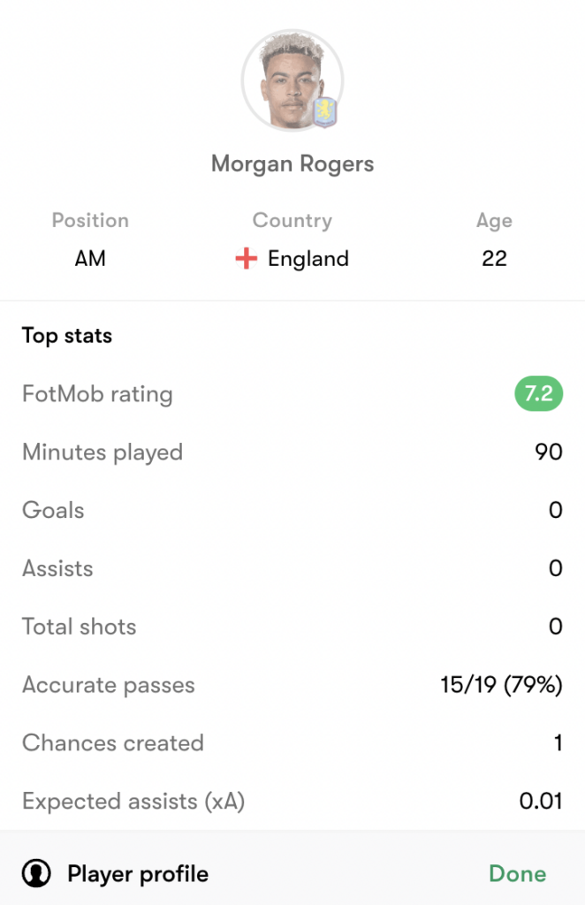This screenshot has width=585, height=905.
Task: Click the England flag icon
Action: (247, 259)
